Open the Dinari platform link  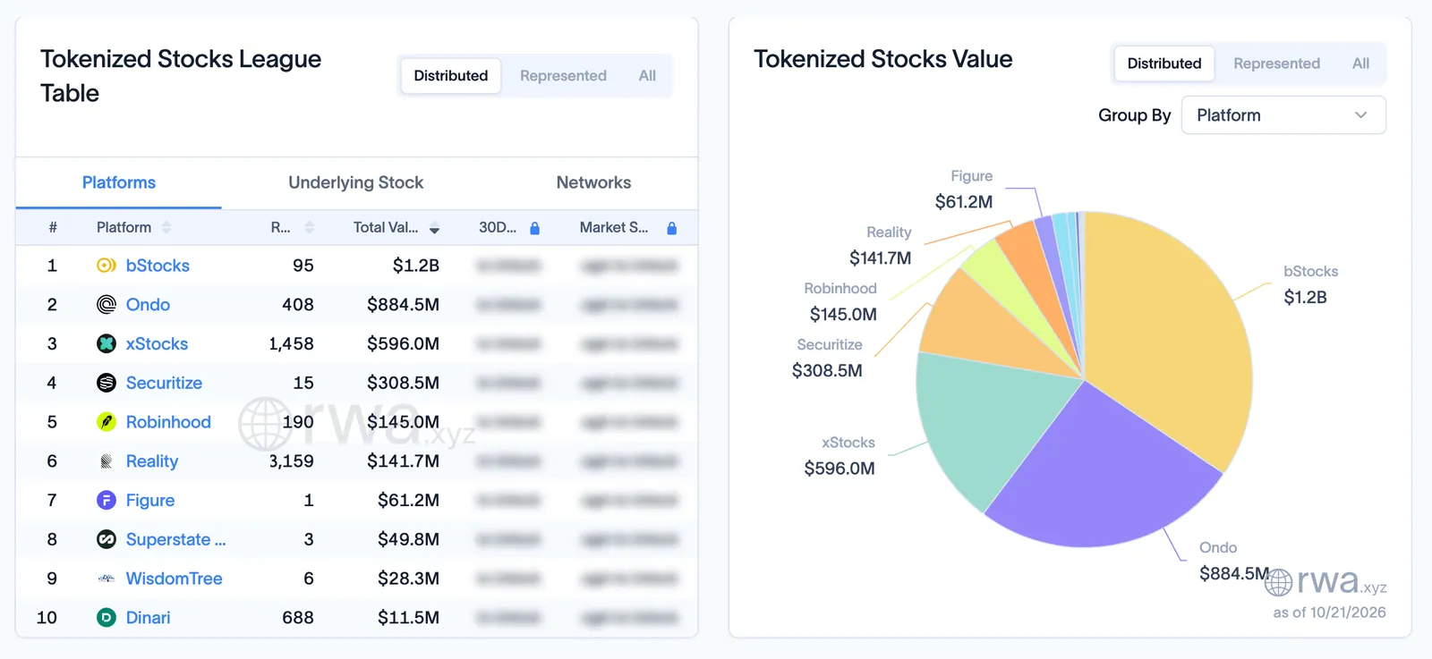[148, 618]
